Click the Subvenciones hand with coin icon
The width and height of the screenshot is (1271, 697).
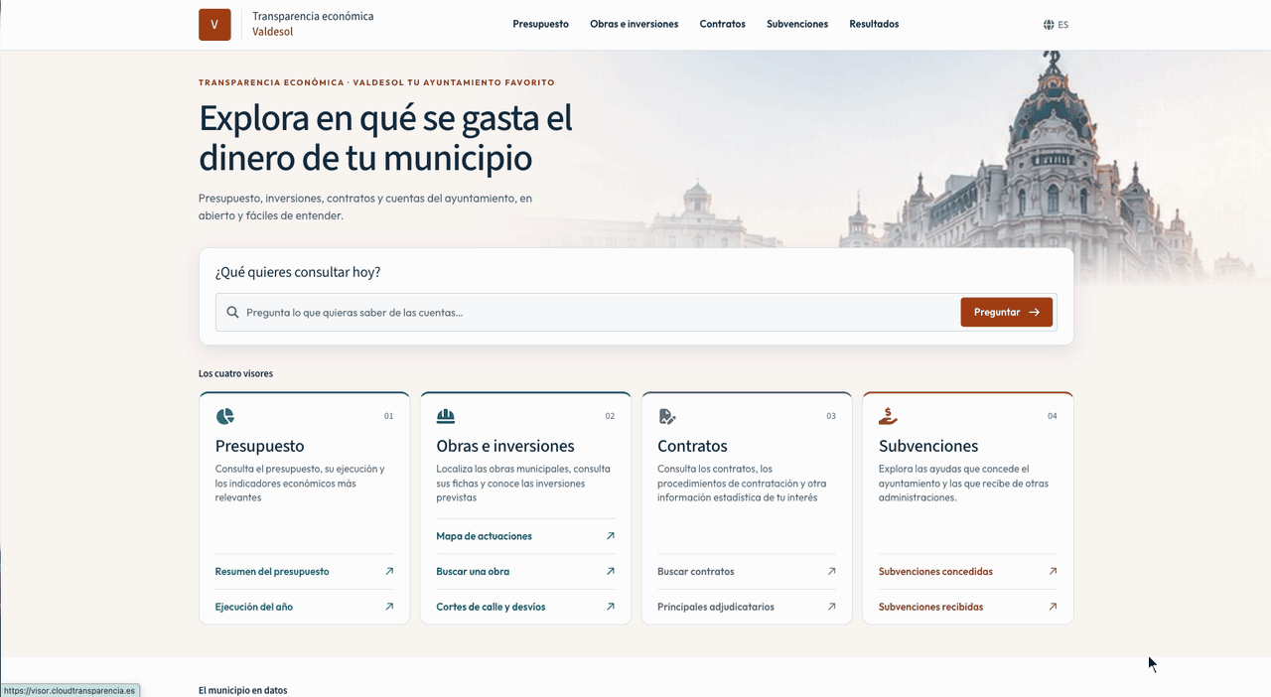[x=888, y=416]
